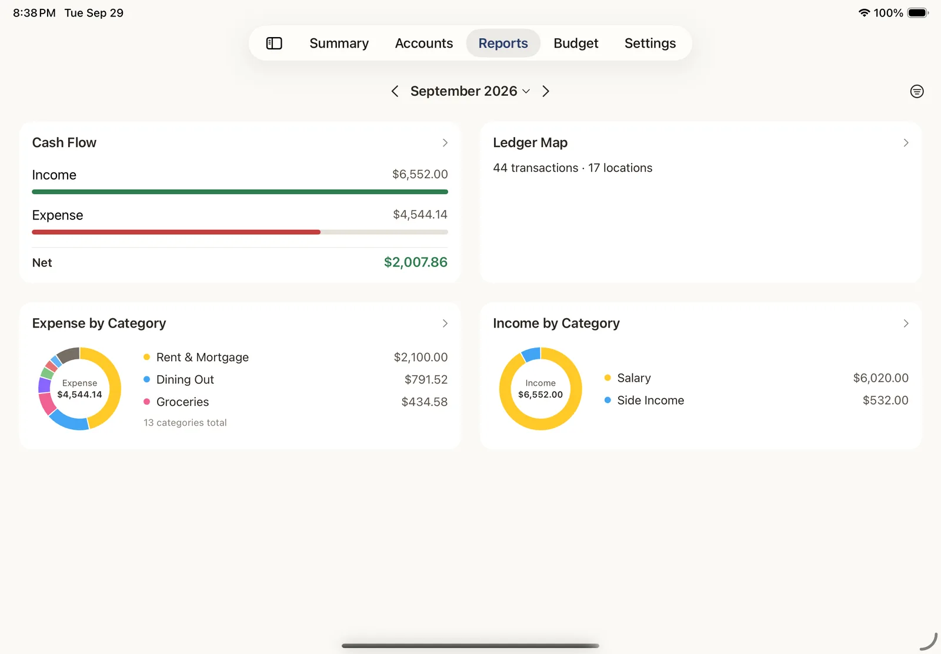Select the Dining Out category
Screen dimensions: 941x654
point(295,379)
